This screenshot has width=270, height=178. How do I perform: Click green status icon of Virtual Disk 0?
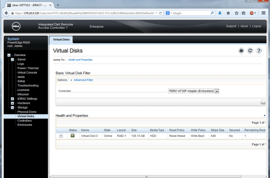point(73,136)
